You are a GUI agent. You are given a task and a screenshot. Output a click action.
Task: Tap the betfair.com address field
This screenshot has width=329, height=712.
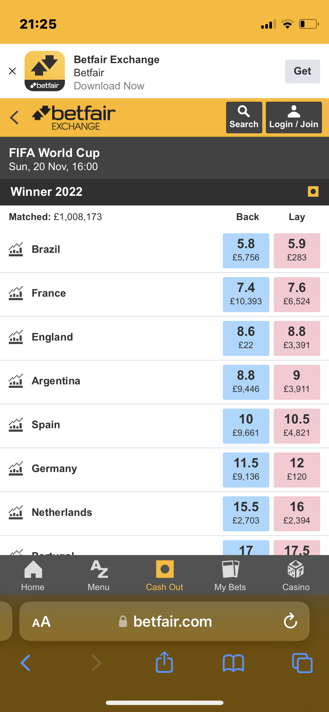click(173, 621)
